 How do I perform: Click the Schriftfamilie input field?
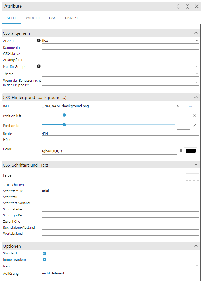[x=120, y=191]
